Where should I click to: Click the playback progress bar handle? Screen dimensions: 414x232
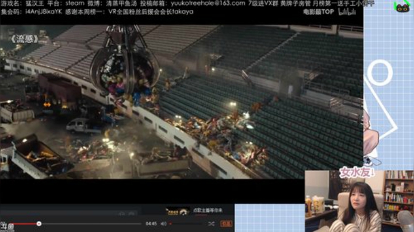pyautogui.click(x=39, y=224)
